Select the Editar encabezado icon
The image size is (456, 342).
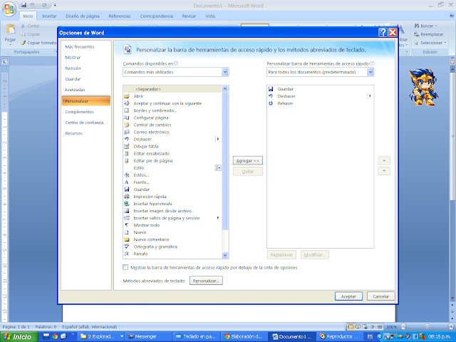[x=127, y=154]
